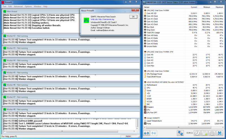Open the Window menu in Prime95

point(37,6)
